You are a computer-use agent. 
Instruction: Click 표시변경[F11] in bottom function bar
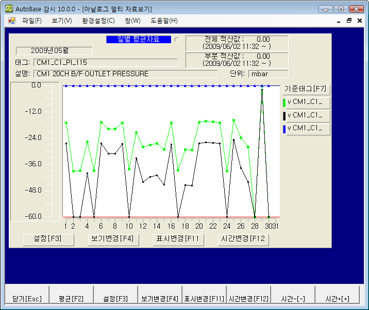tap(204, 295)
